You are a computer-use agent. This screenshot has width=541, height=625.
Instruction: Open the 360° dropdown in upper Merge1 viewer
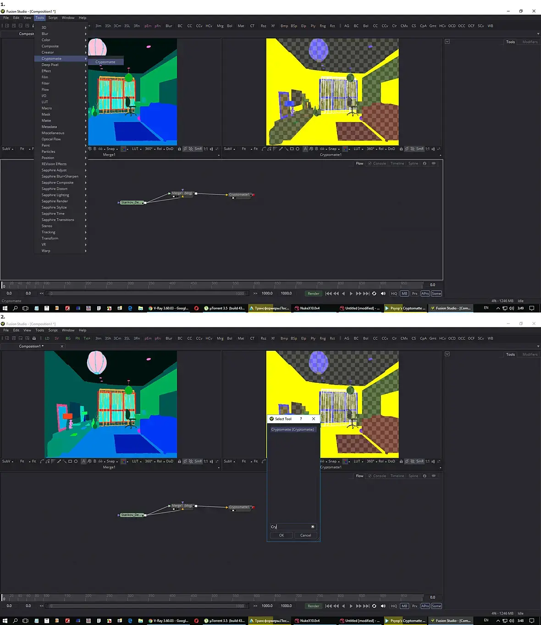pos(150,149)
